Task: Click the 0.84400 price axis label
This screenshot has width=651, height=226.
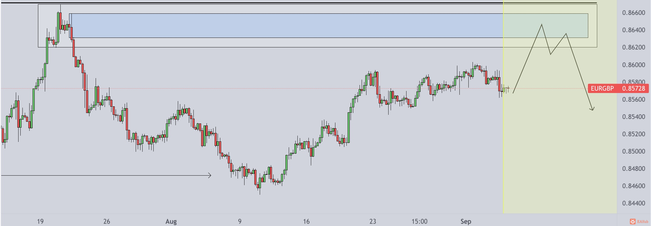Action: tap(633, 203)
